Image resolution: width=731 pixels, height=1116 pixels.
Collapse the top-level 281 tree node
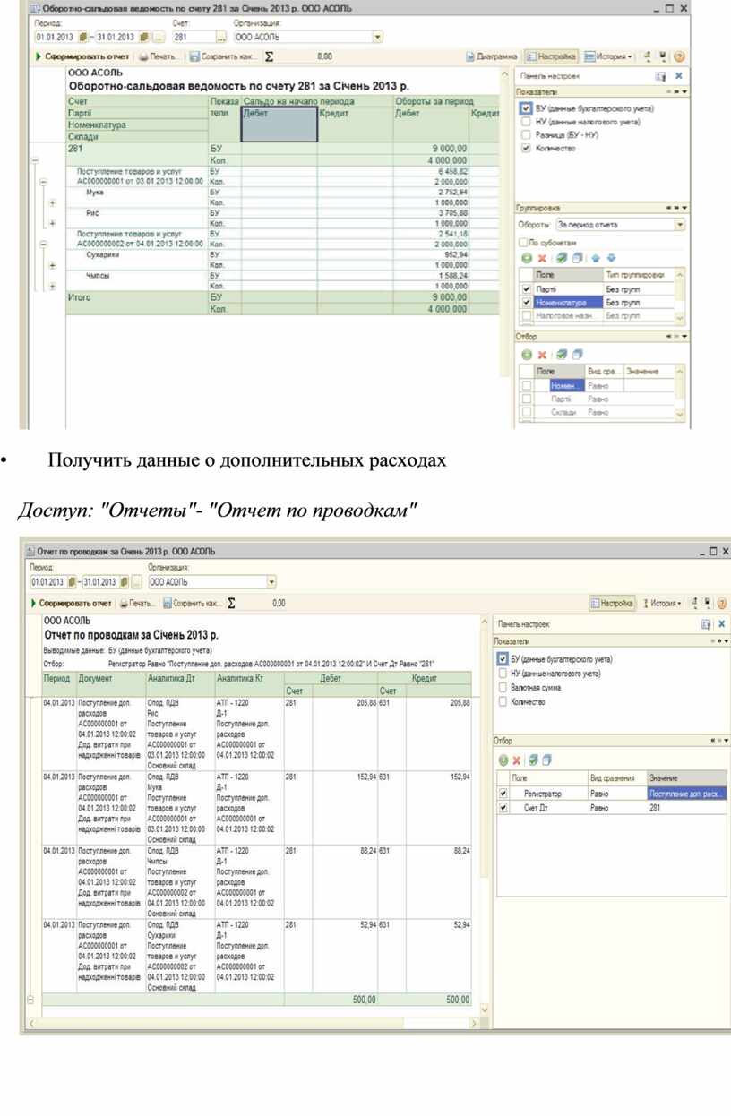35,159
